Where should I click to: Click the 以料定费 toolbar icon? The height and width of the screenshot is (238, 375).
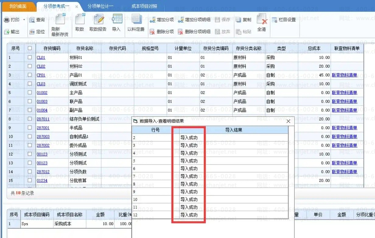136,22
